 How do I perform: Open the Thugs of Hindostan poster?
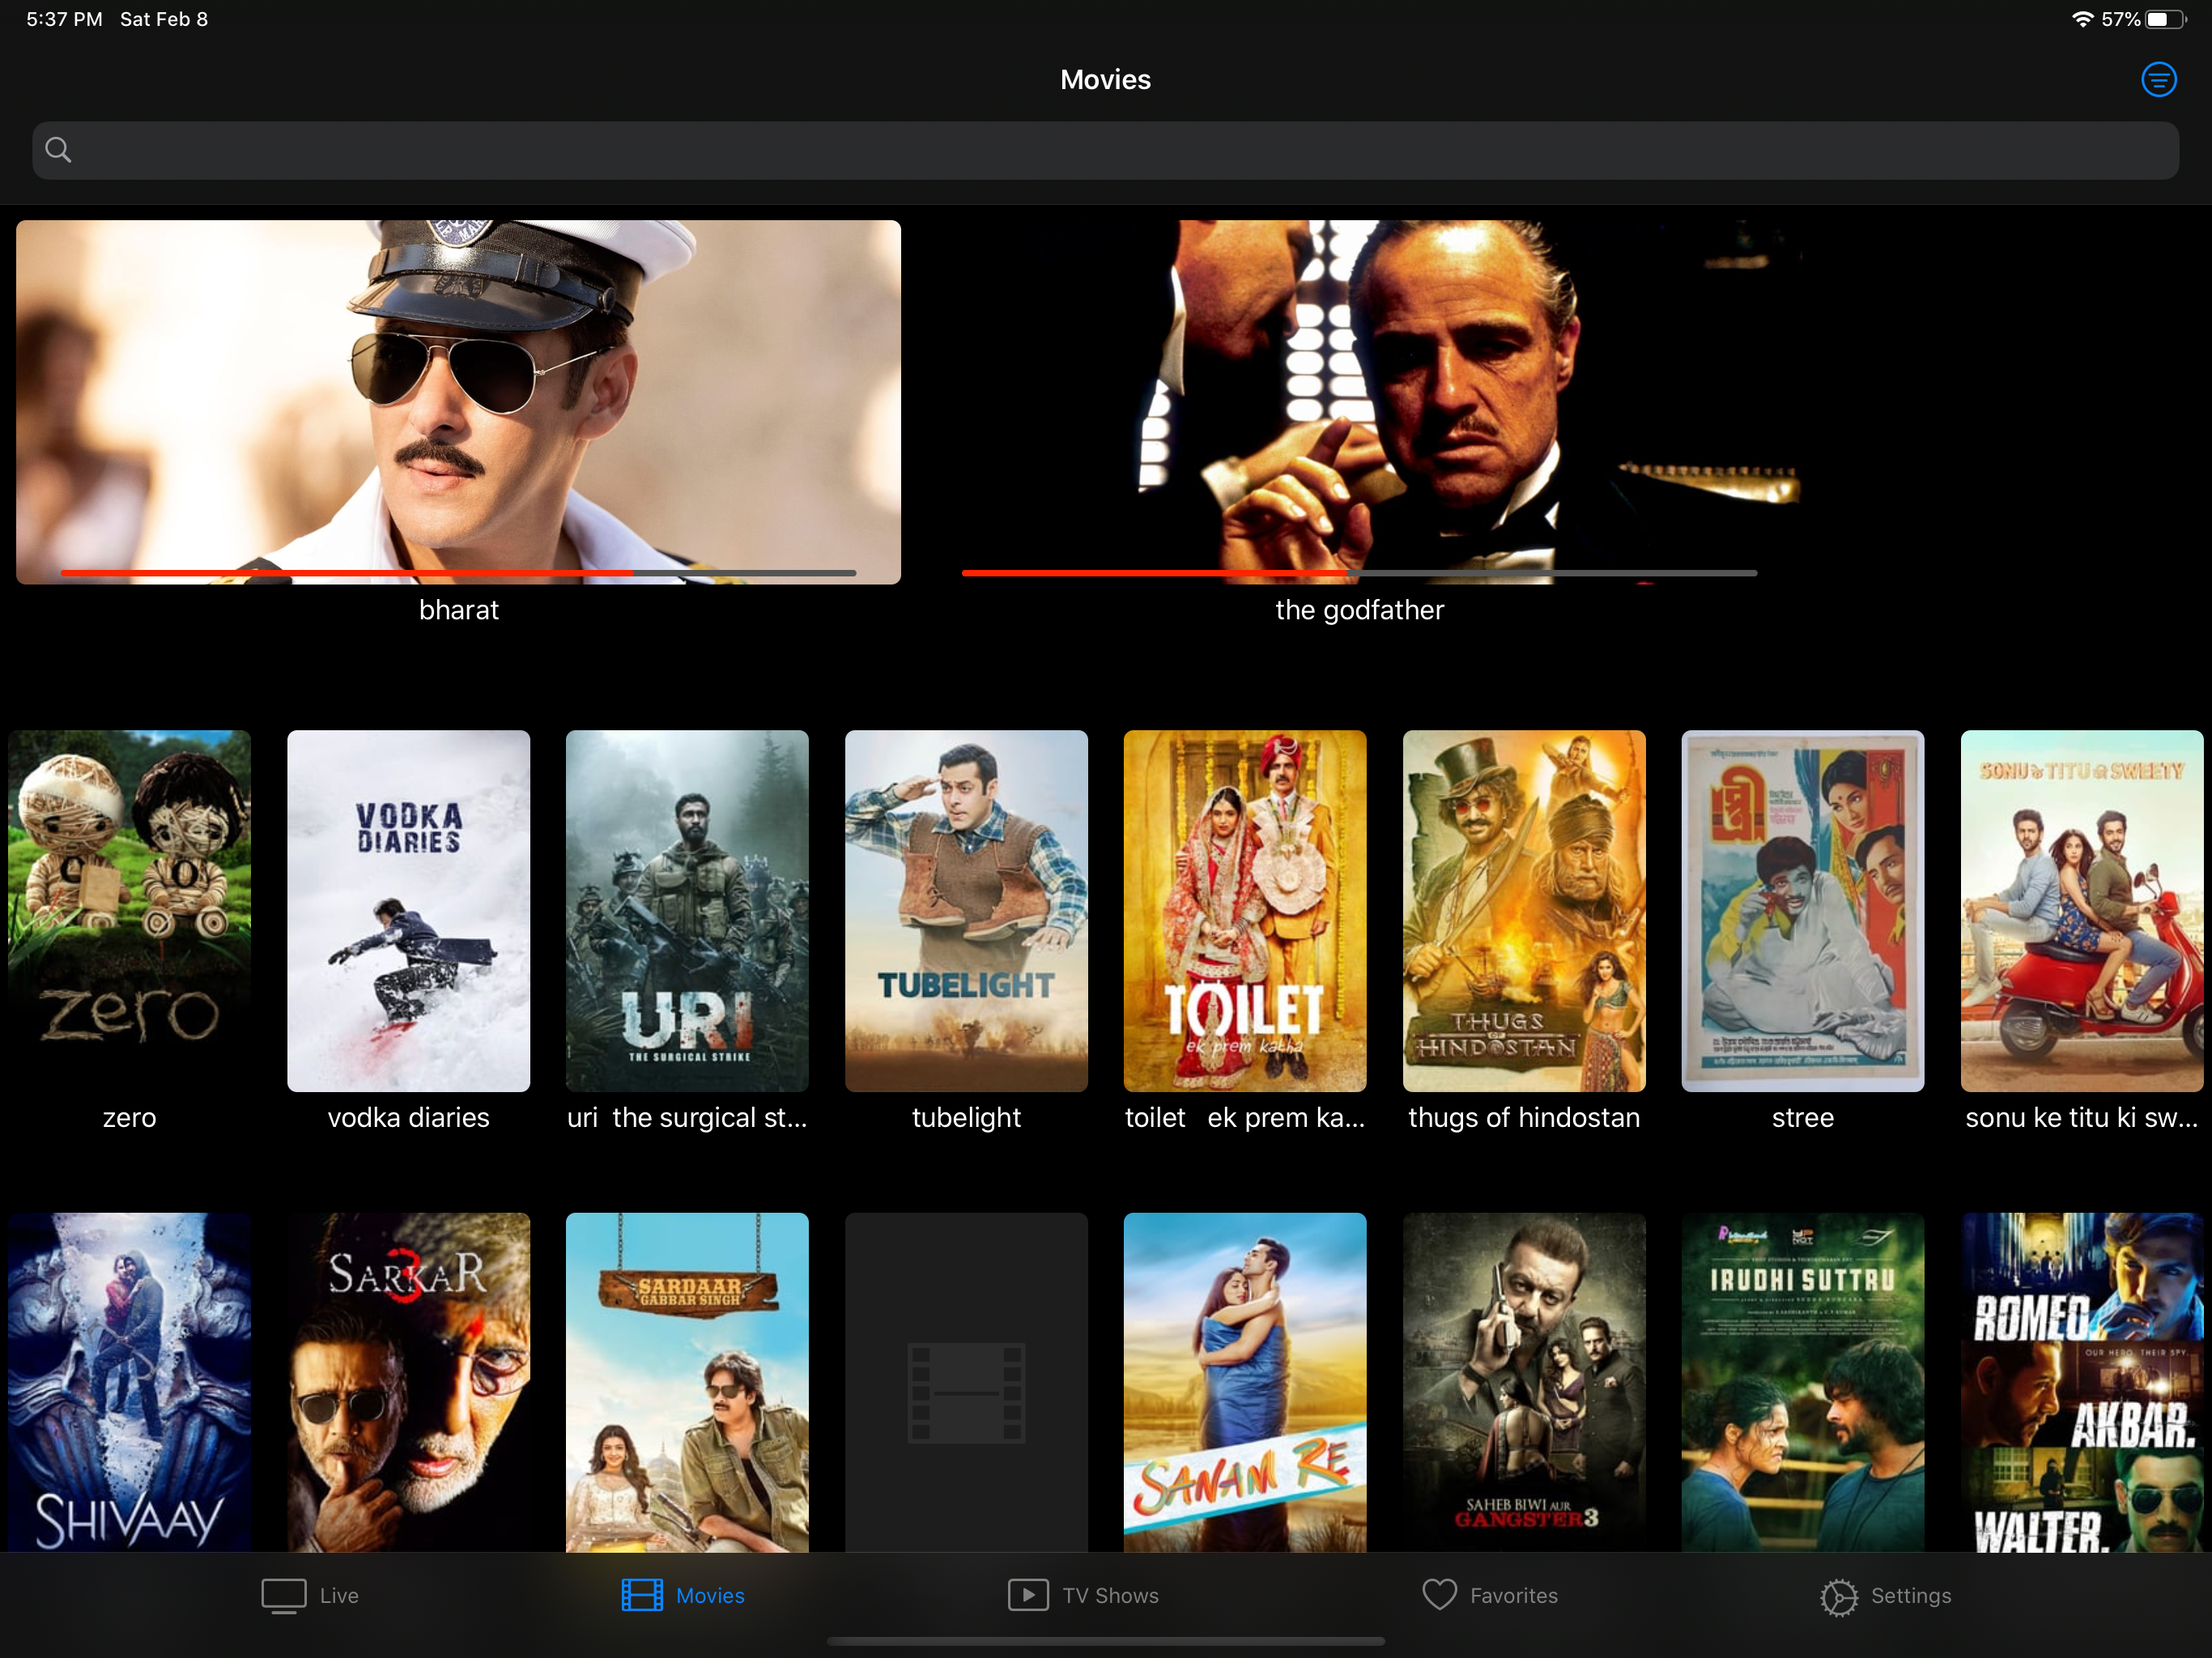click(x=1523, y=910)
